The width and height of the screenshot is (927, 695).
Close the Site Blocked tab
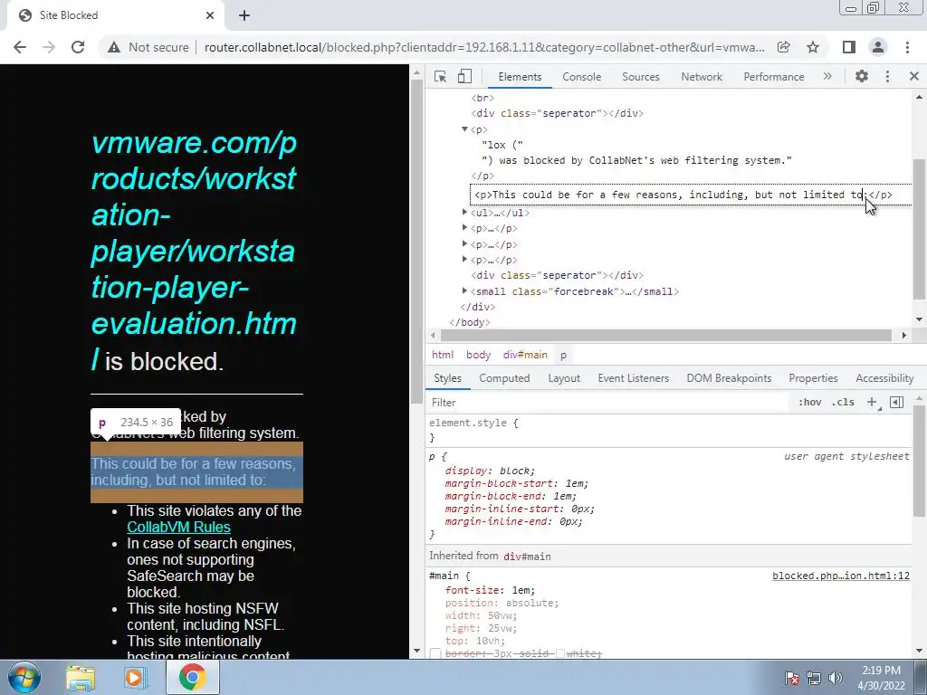(210, 15)
